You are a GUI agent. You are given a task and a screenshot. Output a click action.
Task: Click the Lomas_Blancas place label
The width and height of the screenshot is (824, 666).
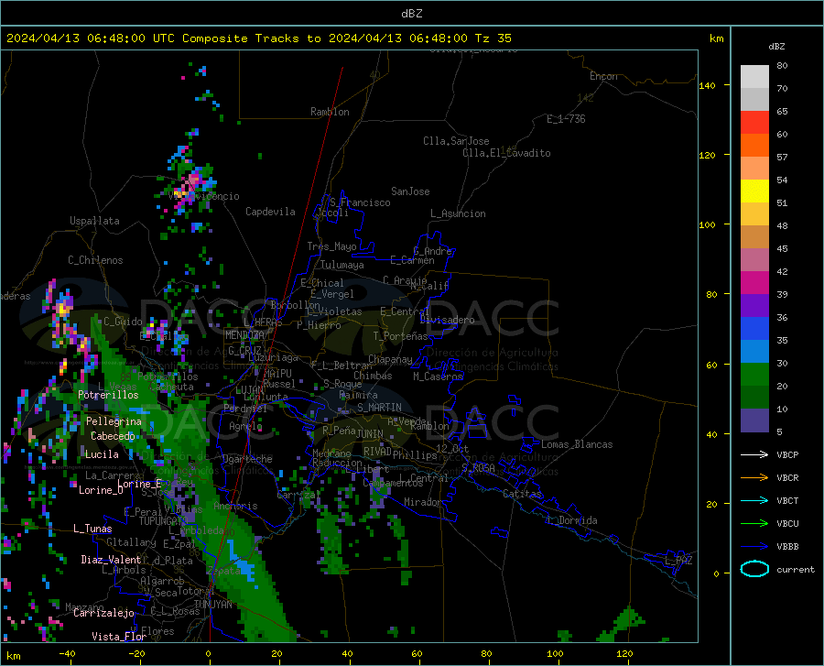(577, 444)
